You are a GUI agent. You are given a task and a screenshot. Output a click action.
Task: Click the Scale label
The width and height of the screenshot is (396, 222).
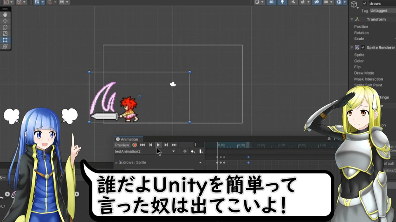pyautogui.click(x=359, y=39)
